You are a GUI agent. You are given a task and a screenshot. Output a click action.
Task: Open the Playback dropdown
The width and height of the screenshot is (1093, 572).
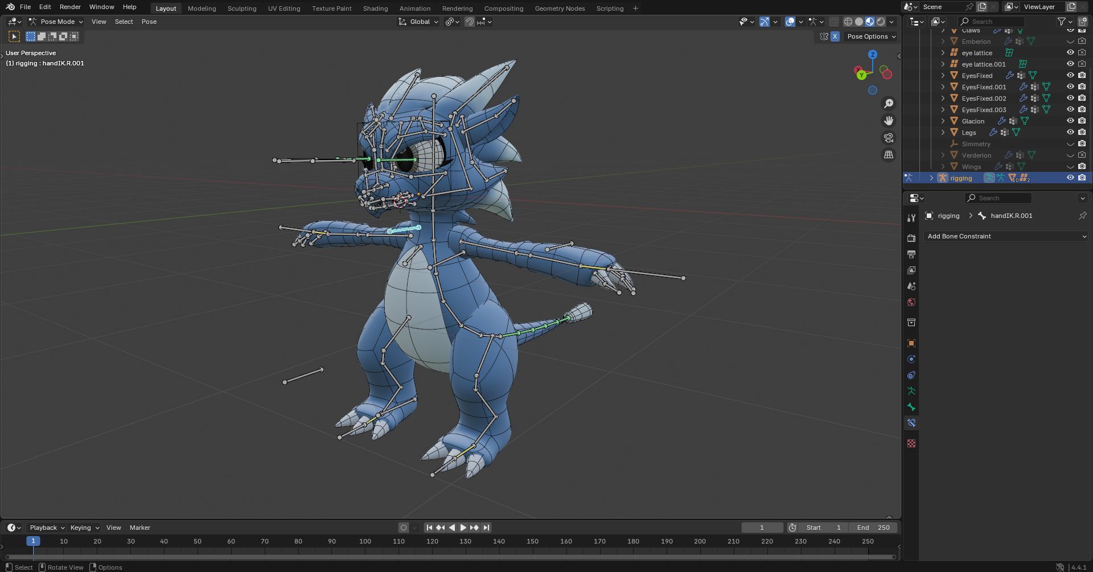click(47, 528)
